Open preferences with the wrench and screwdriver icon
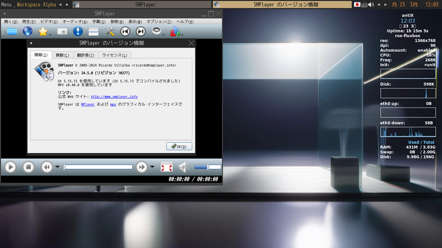The height and width of the screenshot is (248, 442). [x=109, y=31]
